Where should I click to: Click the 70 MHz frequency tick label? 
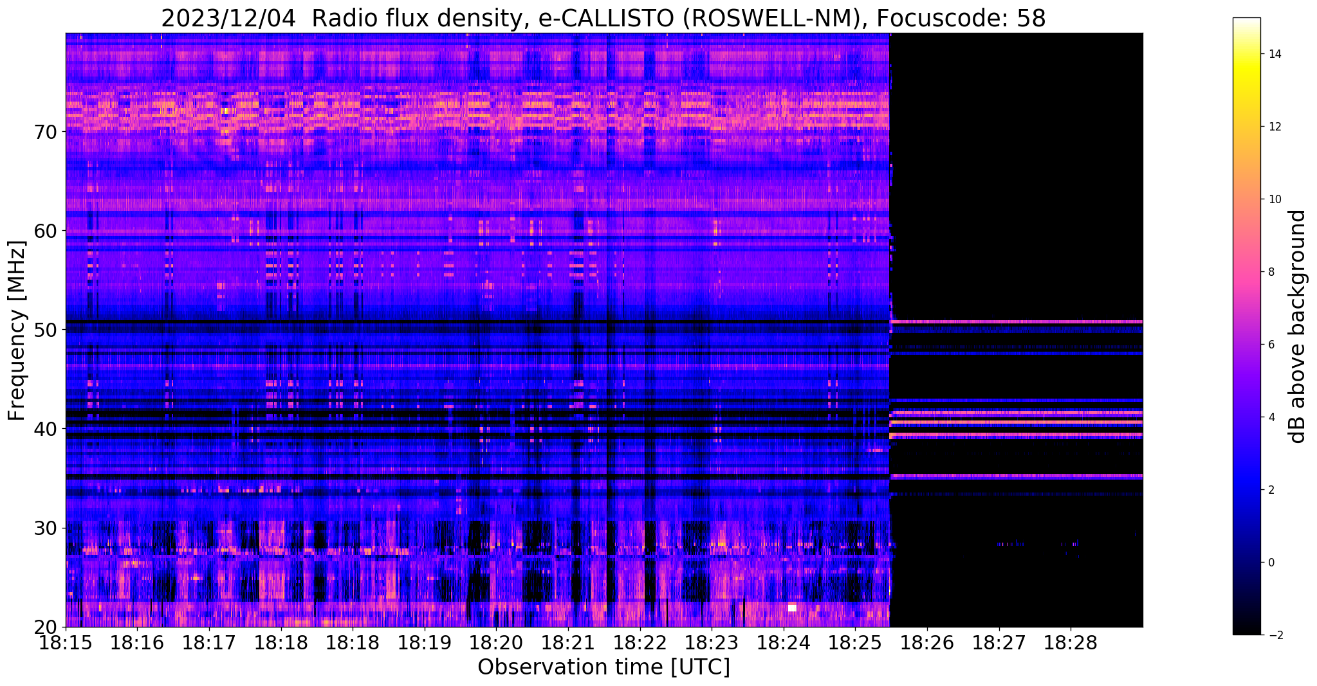(x=46, y=132)
